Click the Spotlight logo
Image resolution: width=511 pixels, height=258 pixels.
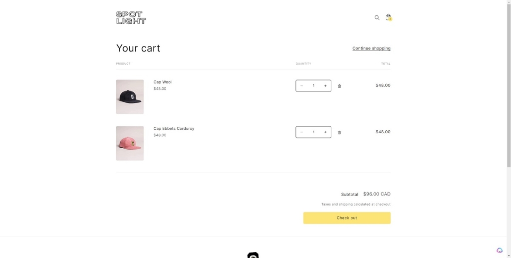(131, 17)
